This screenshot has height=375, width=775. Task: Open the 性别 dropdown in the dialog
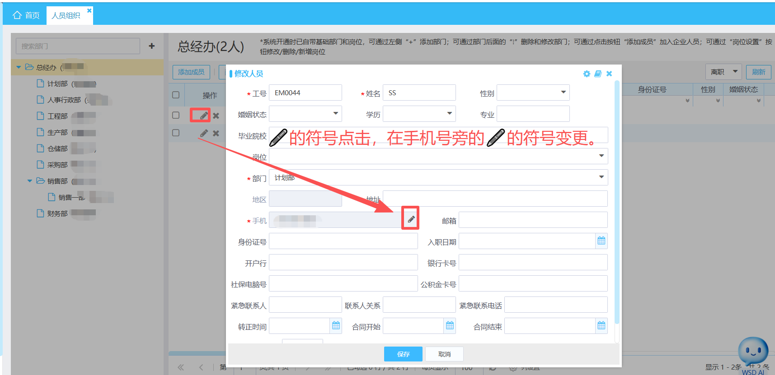click(x=563, y=93)
